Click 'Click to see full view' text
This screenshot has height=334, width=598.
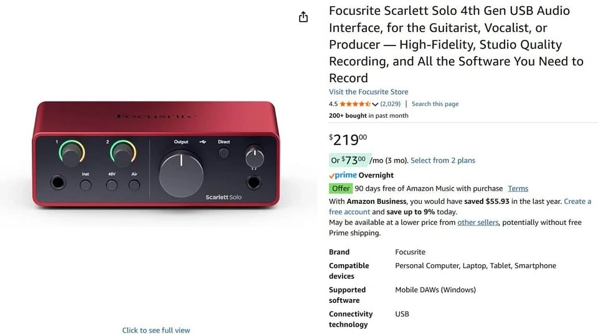pyautogui.click(x=156, y=330)
